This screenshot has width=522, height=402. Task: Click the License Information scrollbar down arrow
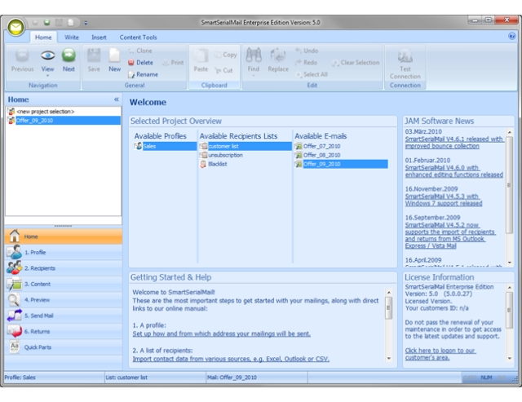coord(509,359)
